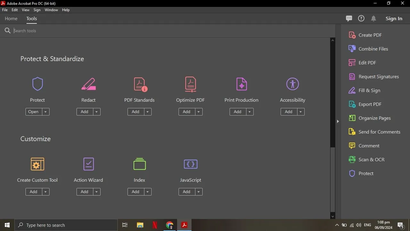The width and height of the screenshot is (410, 231).
Task: Click Organize Pages sidebar icon
Action: pyautogui.click(x=352, y=118)
